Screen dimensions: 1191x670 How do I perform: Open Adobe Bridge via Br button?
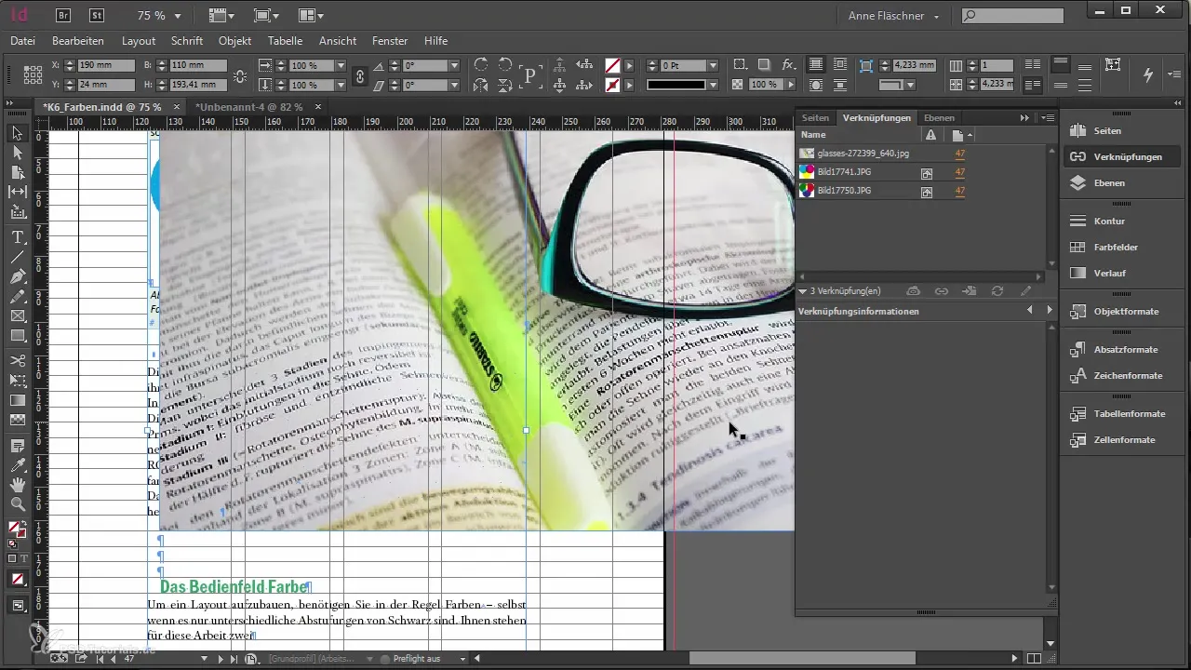click(63, 15)
